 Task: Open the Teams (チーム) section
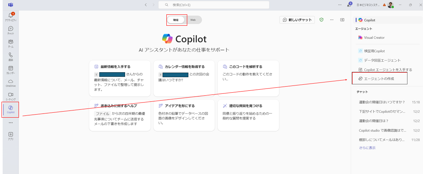[x=11, y=43]
